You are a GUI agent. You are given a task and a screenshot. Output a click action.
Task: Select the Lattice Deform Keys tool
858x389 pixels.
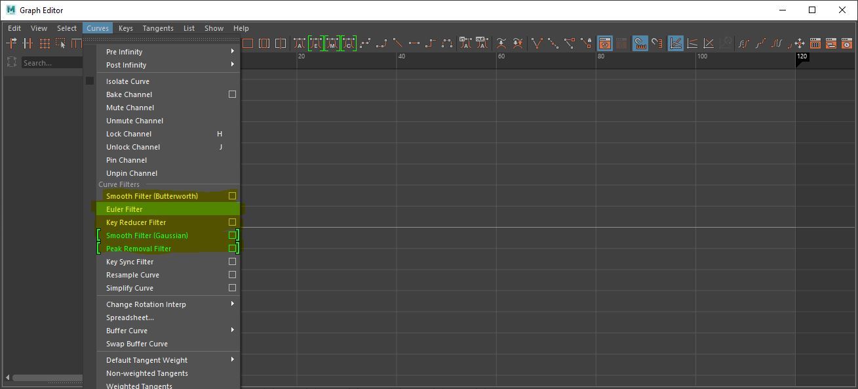coord(45,43)
